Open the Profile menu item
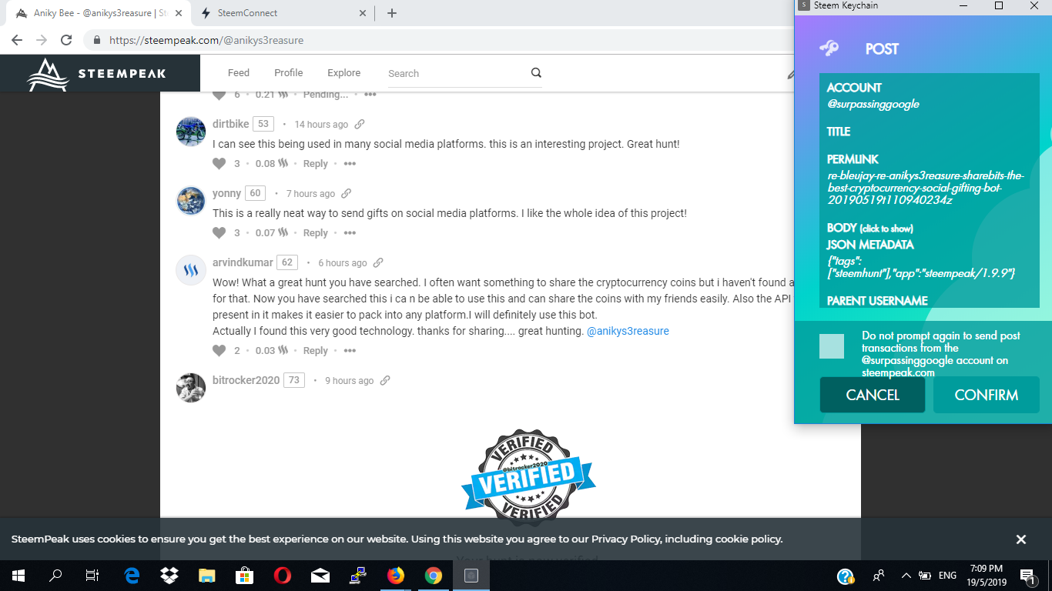The width and height of the screenshot is (1052, 591). (289, 73)
